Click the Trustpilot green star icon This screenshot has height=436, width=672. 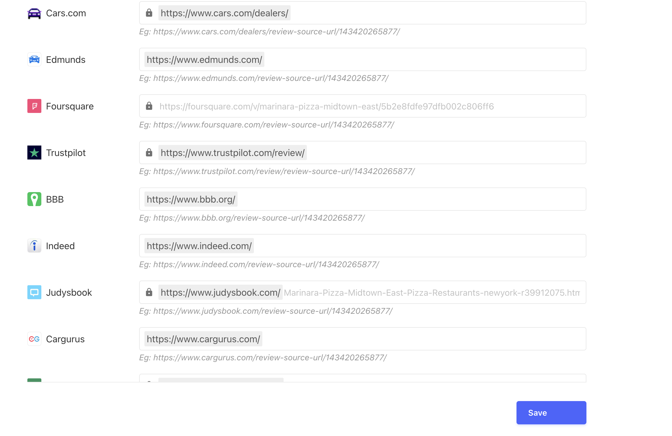coord(34,153)
